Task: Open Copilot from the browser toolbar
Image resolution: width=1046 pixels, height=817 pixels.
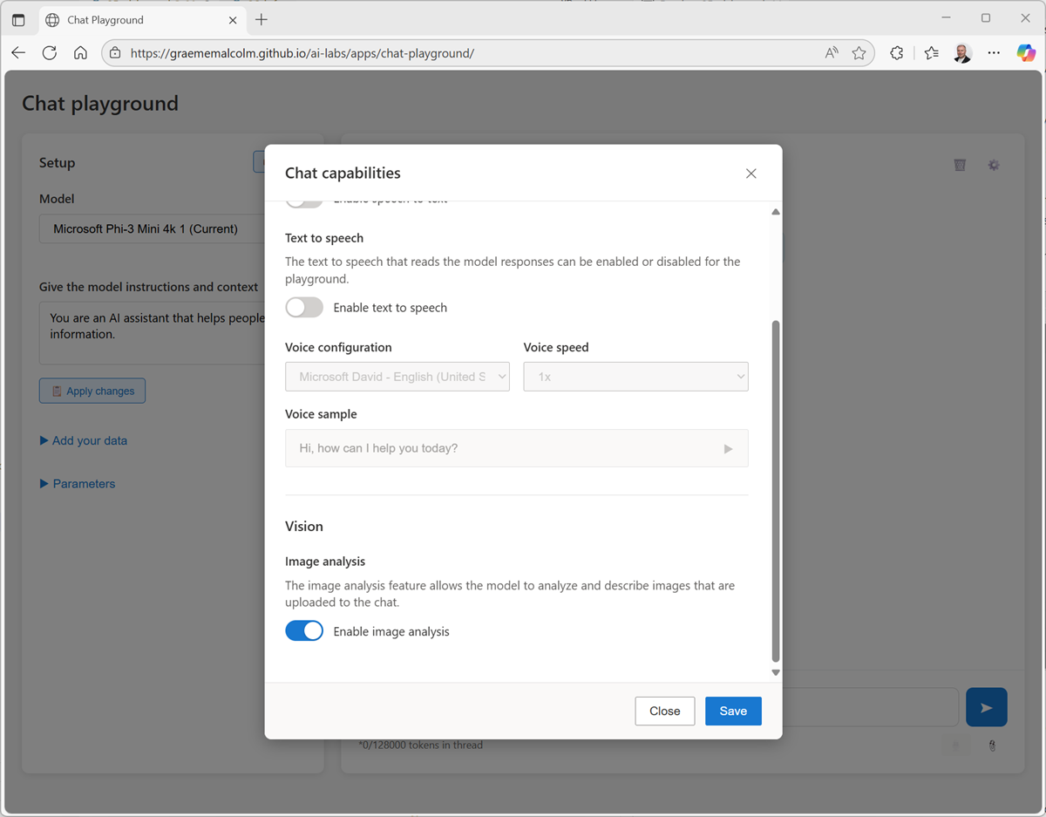Action: pos(1026,52)
